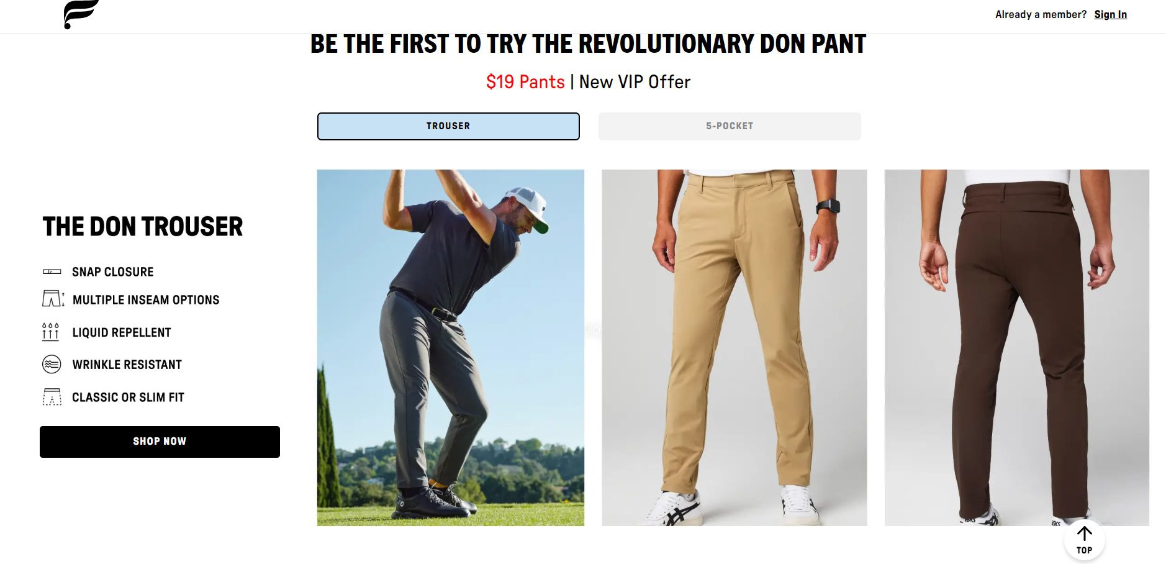Click the Wrinkle Resistant feature label
The height and width of the screenshot is (564, 1166).
[x=127, y=365]
